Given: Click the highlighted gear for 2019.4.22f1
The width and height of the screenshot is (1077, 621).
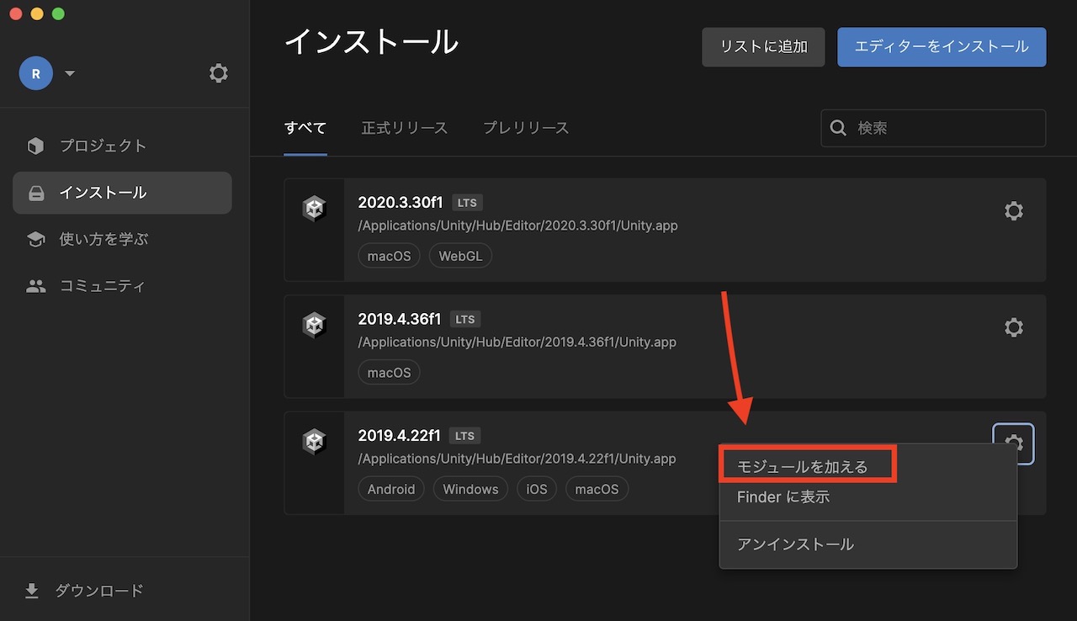Looking at the screenshot, I should click(1014, 443).
